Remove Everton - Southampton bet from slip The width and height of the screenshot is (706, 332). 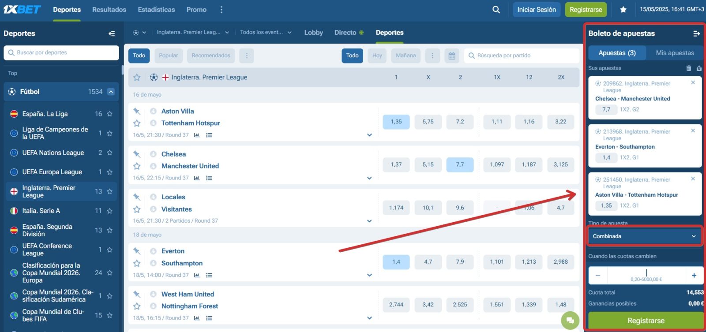tap(693, 131)
